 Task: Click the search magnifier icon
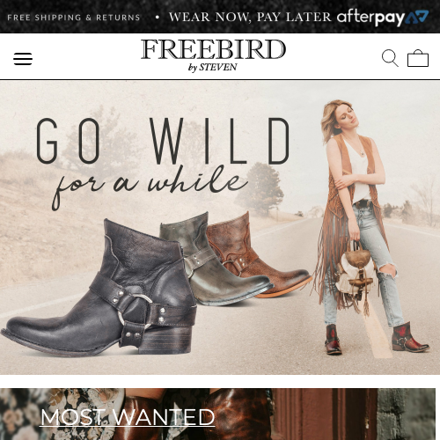point(390,58)
